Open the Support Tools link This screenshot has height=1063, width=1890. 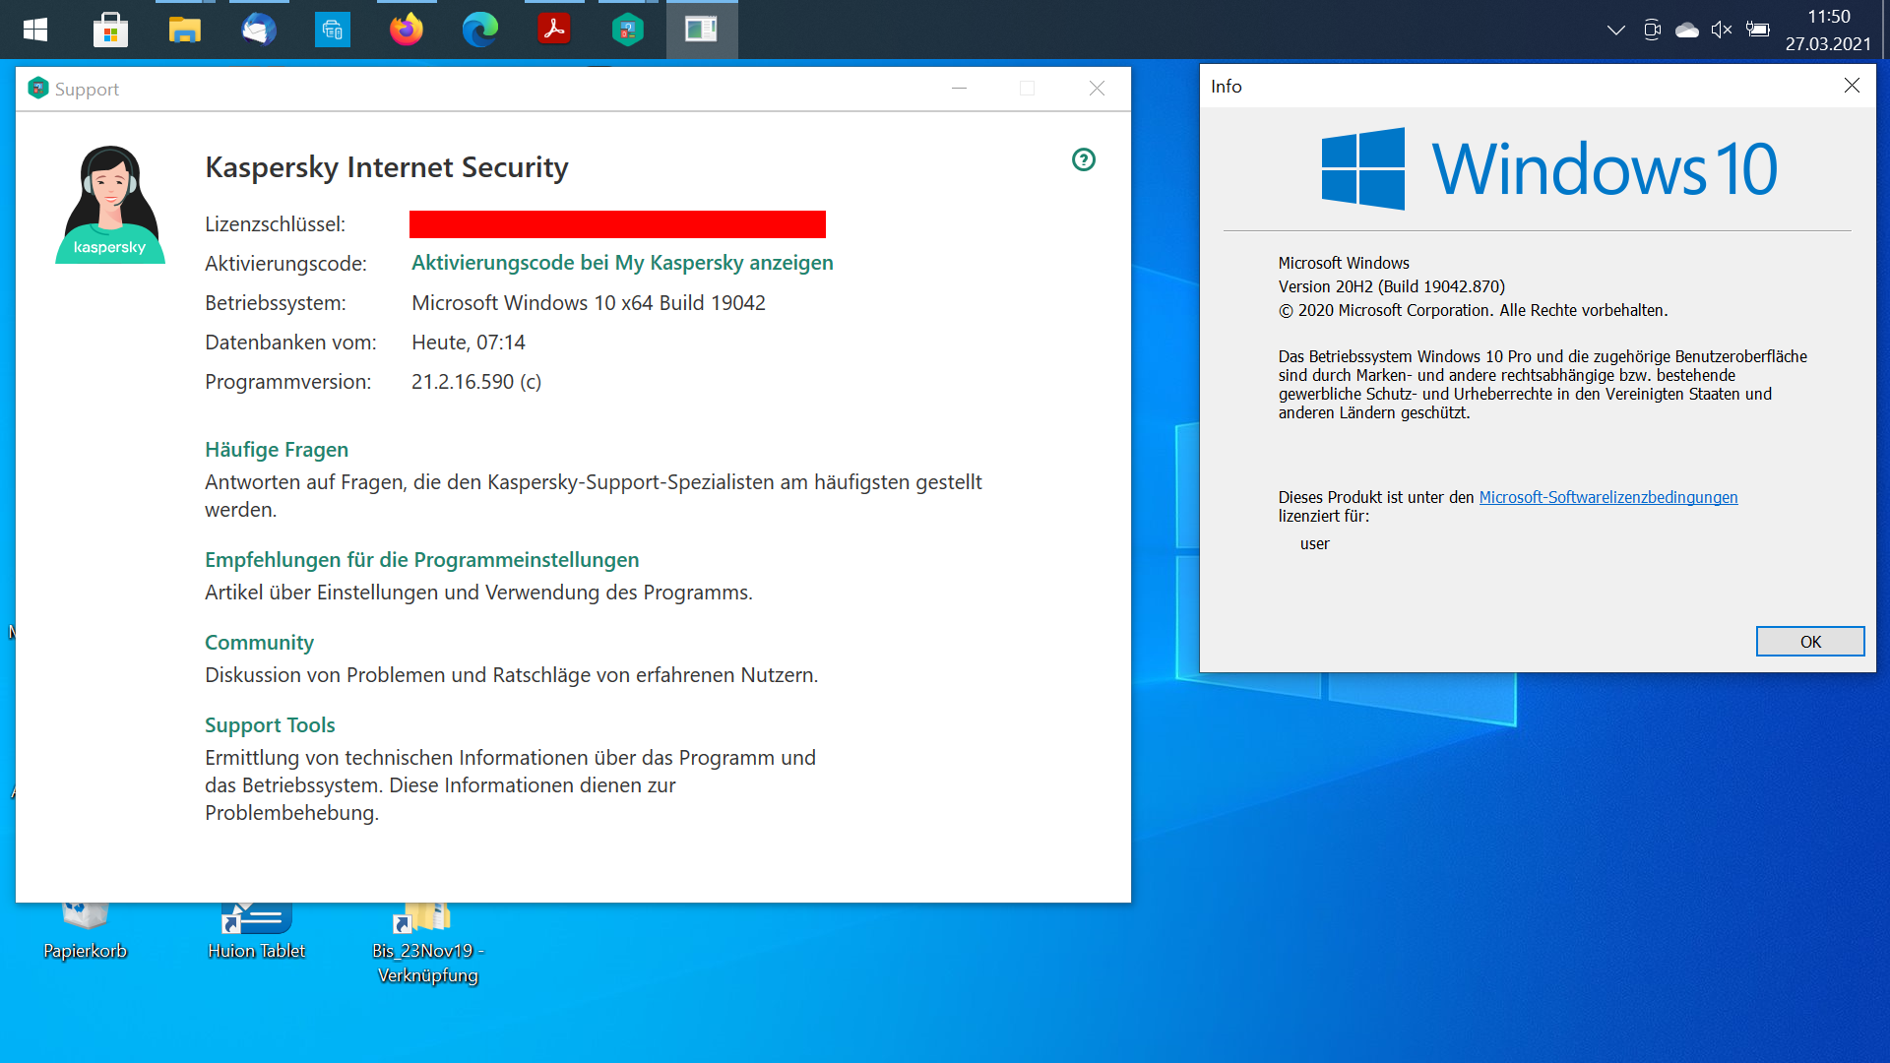point(270,725)
